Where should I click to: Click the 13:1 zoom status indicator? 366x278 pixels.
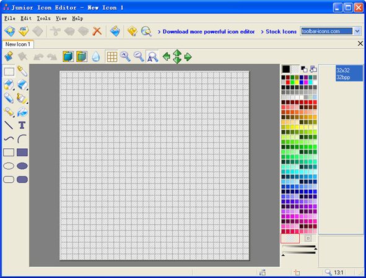pos(334,272)
